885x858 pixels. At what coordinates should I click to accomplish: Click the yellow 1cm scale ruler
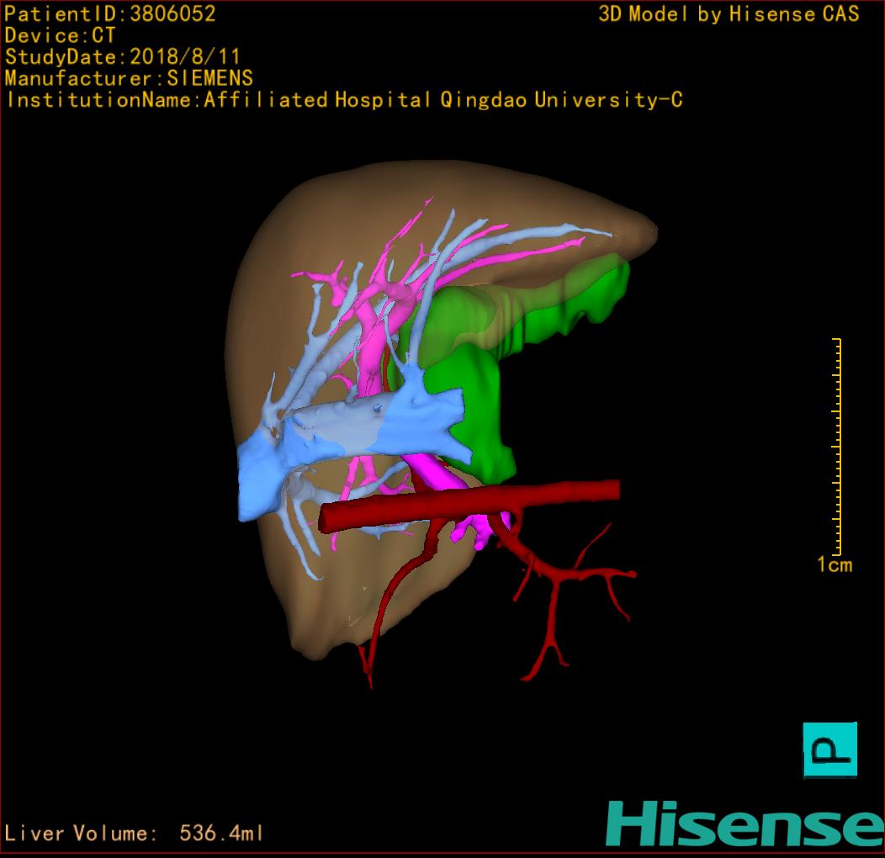click(837, 447)
